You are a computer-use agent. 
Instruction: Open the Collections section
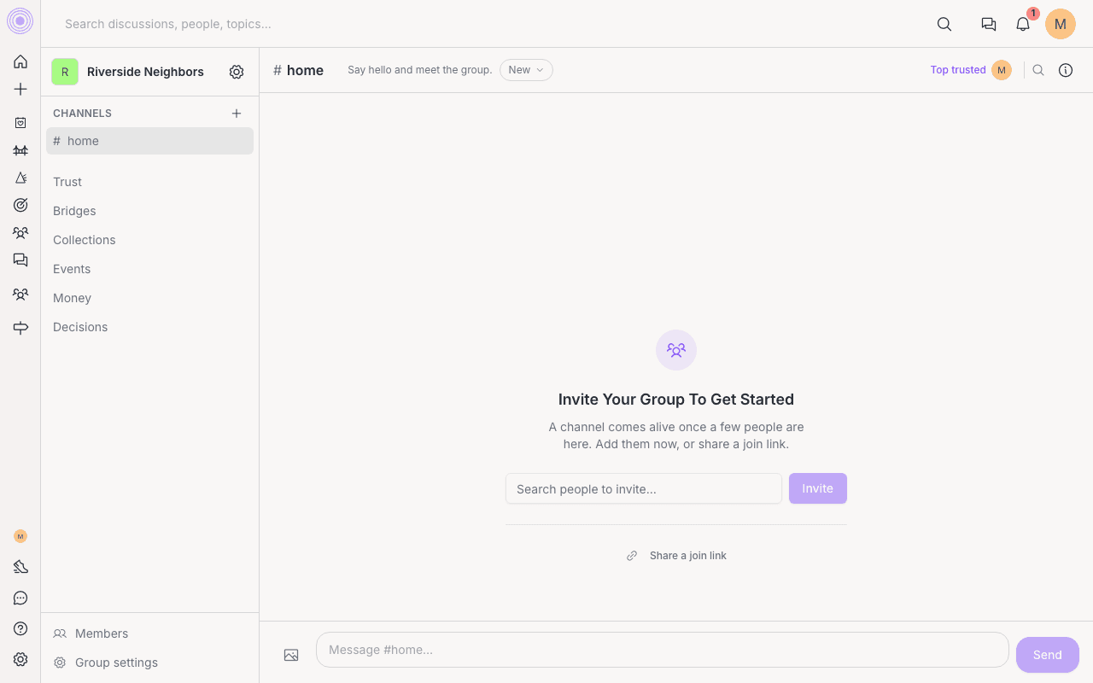84,240
